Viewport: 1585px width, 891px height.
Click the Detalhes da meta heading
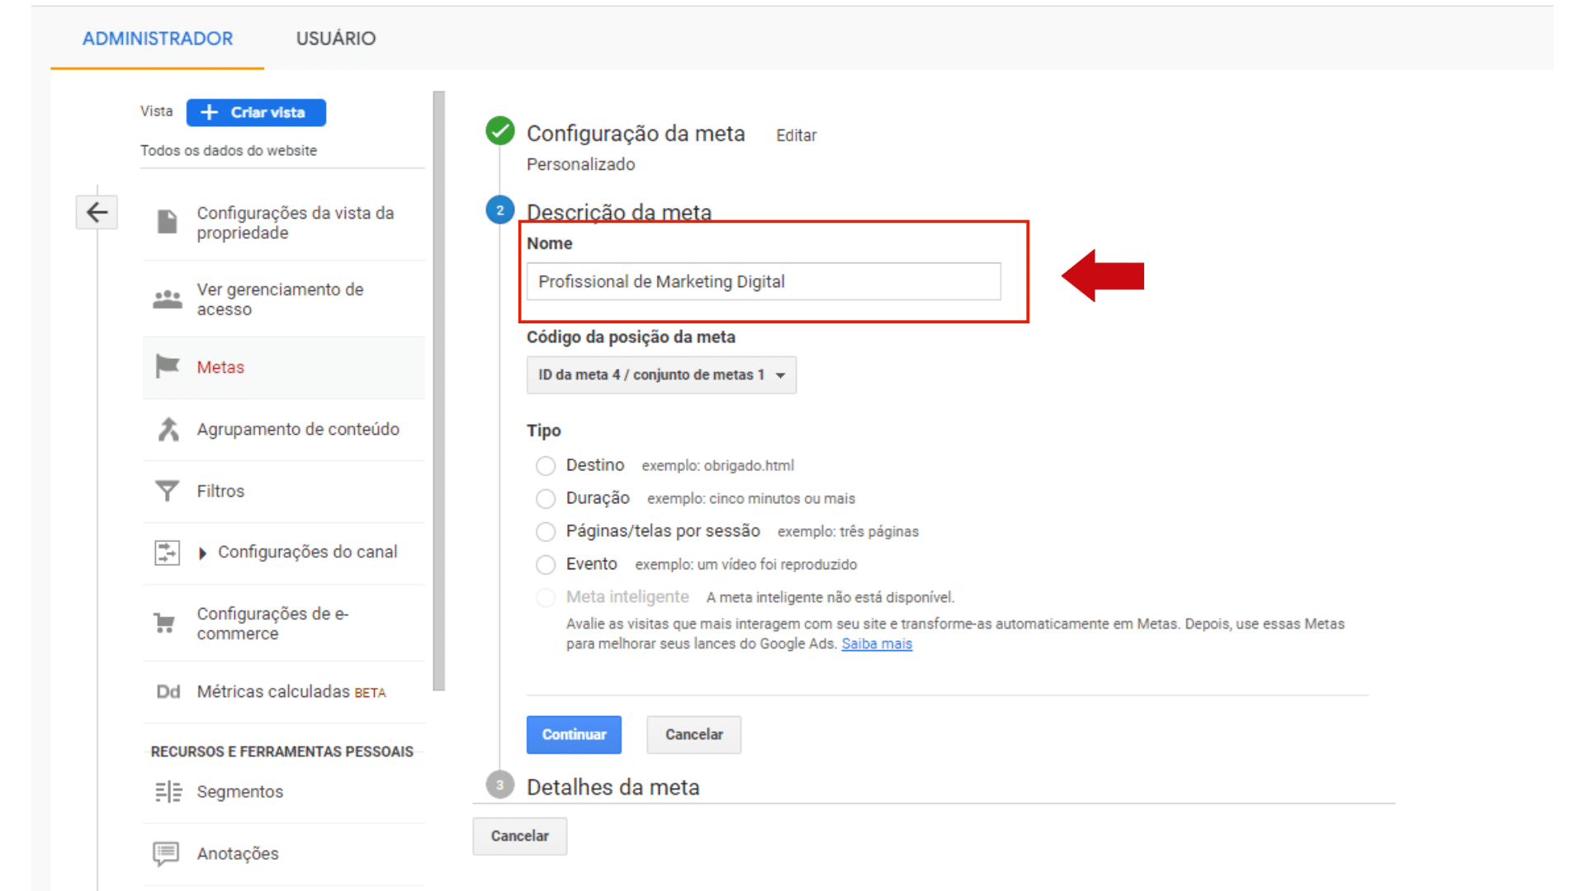tap(613, 787)
